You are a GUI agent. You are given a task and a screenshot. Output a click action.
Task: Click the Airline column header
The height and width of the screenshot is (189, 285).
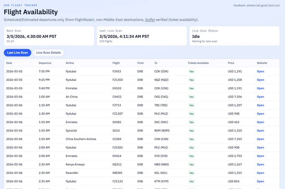click(x=70, y=63)
